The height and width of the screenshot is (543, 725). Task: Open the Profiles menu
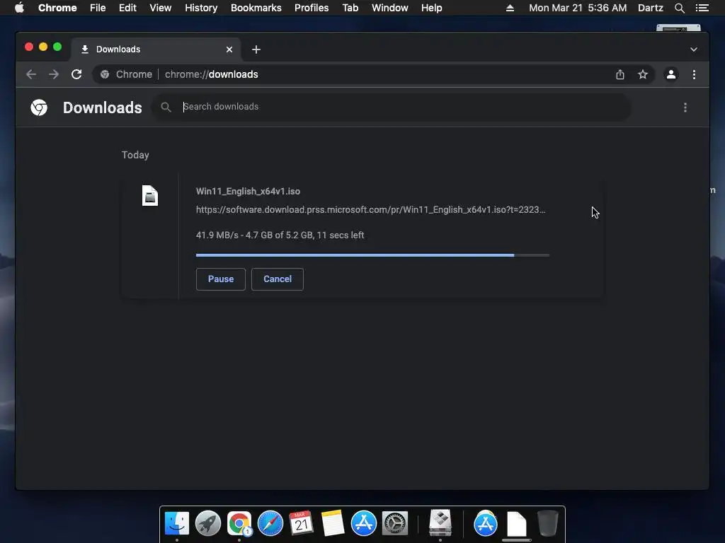coord(312,8)
